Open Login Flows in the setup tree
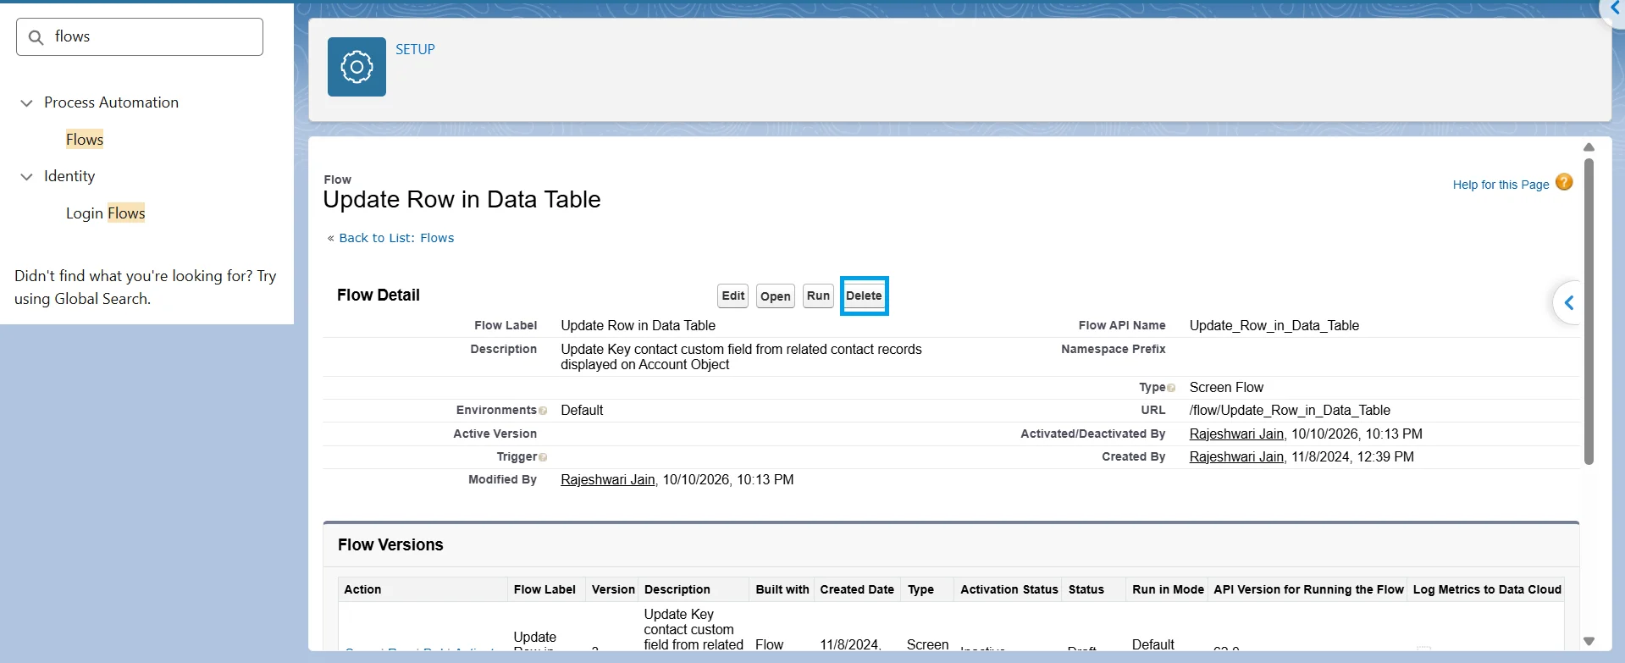 pyautogui.click(x=106, y=213)
